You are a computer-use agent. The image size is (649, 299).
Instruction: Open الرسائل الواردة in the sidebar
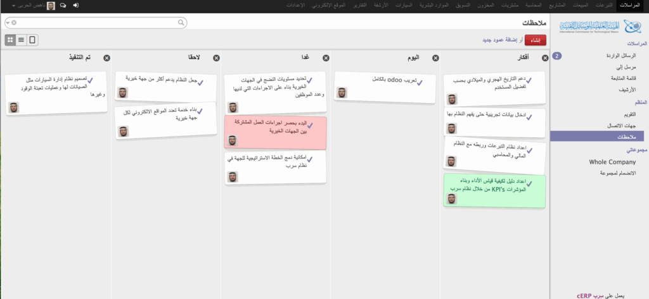point(621,56)
